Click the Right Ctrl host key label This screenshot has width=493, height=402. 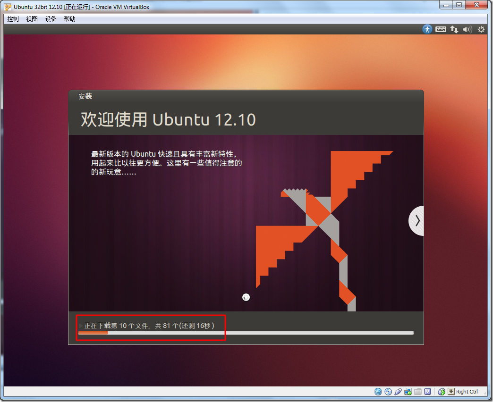467,392
